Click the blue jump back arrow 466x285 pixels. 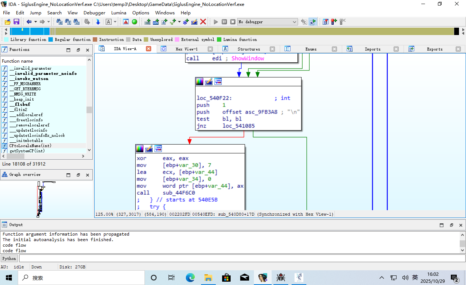click(29, 22)
